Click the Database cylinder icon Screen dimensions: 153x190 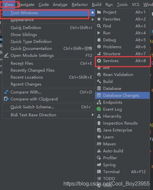99,89
